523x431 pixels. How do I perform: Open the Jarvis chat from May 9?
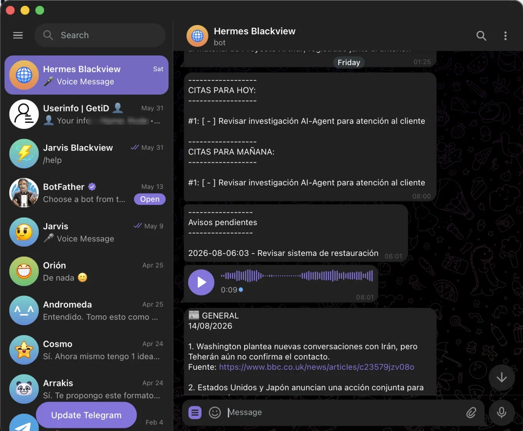point(87,232)
